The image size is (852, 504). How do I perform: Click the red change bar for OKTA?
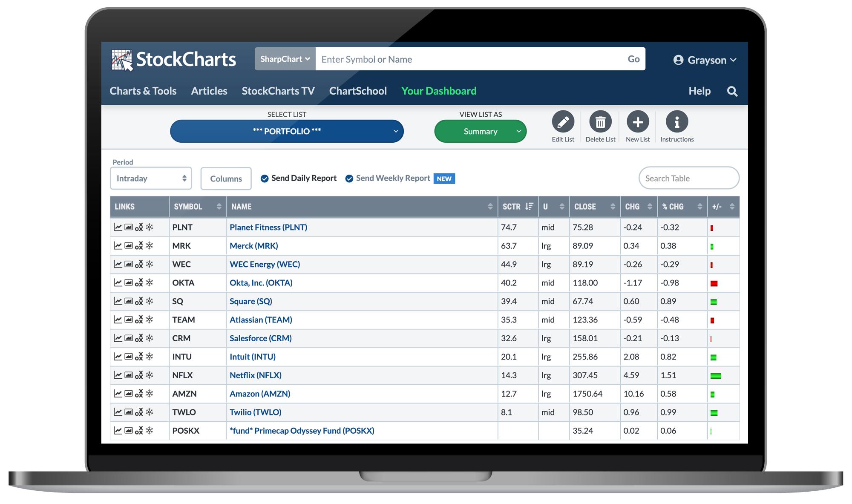(x=714, y=283)
